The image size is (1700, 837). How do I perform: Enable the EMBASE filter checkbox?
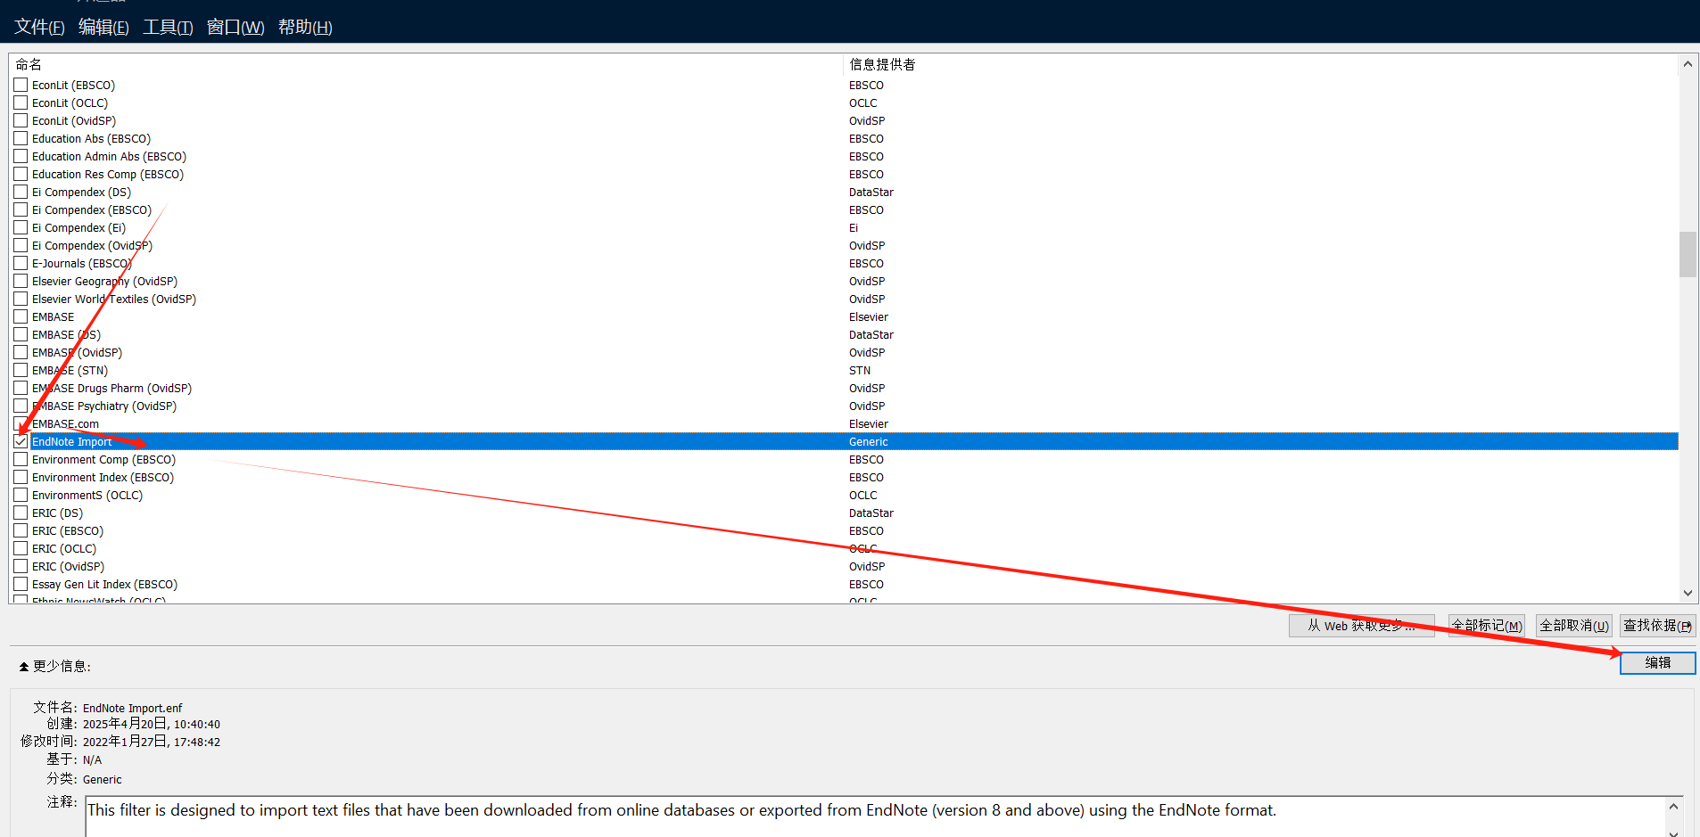coord(21,316)
